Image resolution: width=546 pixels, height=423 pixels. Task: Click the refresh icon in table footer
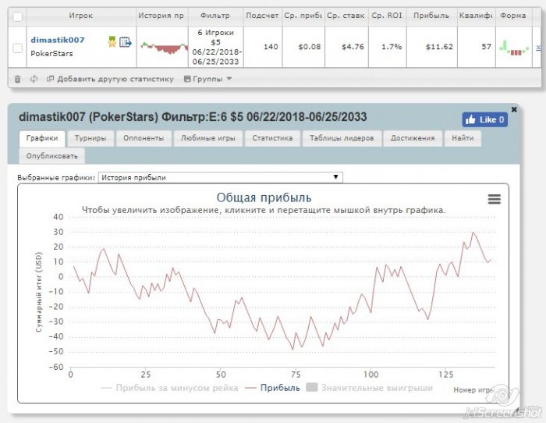(x=34, y=79)
